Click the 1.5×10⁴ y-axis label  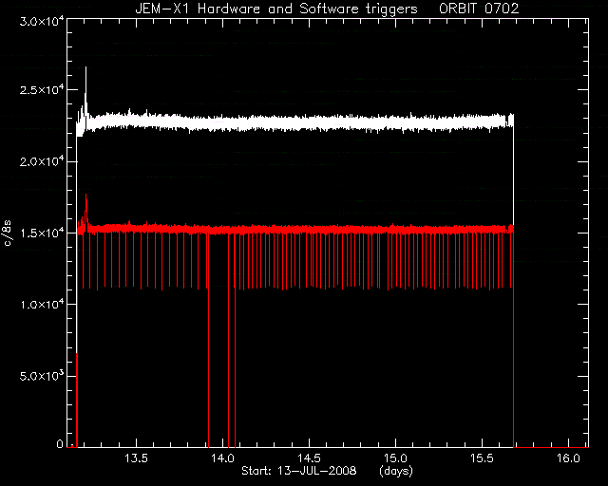pyautogui.click(x=42, y=233)
